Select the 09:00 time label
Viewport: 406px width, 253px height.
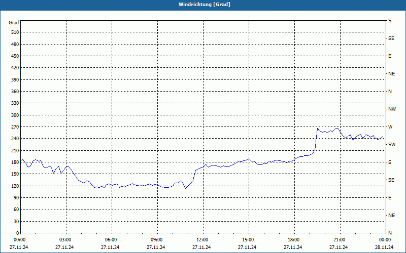[x=157, y=240]
